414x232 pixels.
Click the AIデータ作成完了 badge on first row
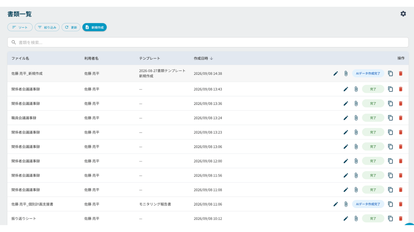click(x=368, y=73)
